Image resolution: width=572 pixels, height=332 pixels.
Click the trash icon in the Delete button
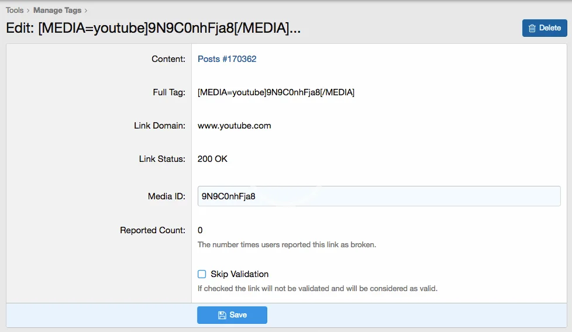[x=532, y=28]
